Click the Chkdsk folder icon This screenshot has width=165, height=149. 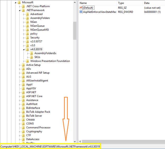23,120
